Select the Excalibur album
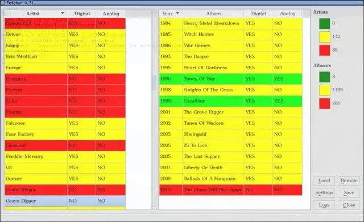This screenshot has height=222, width=364. [x=231, y=101]
